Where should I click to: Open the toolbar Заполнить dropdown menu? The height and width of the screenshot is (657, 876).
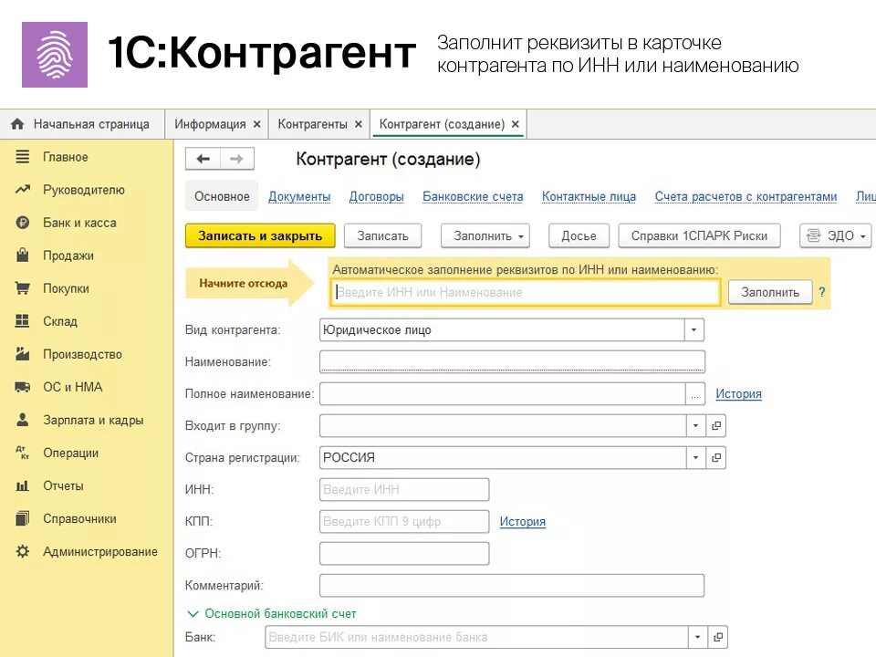[485, 236]
